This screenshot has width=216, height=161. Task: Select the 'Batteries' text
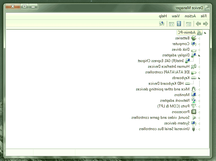(182, 38)
